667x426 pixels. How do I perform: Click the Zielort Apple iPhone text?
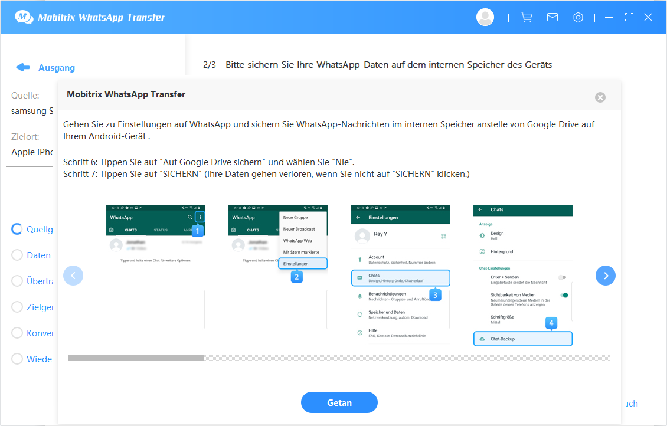[32, 152]
